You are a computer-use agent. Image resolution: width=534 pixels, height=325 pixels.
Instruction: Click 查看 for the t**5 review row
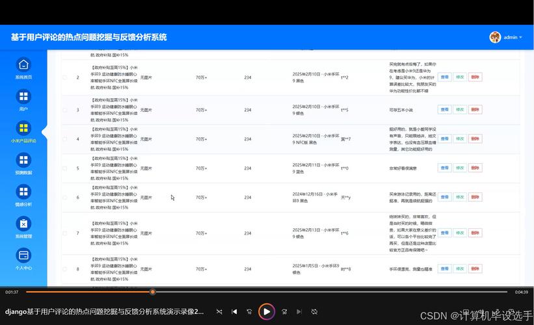444,110
